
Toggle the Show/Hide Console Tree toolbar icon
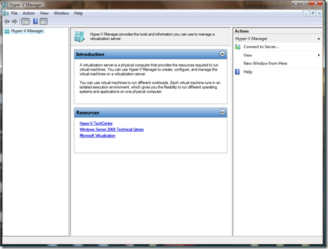[25, 22]
